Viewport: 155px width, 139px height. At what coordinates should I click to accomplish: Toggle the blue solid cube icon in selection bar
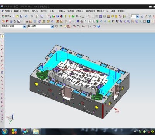98,26
